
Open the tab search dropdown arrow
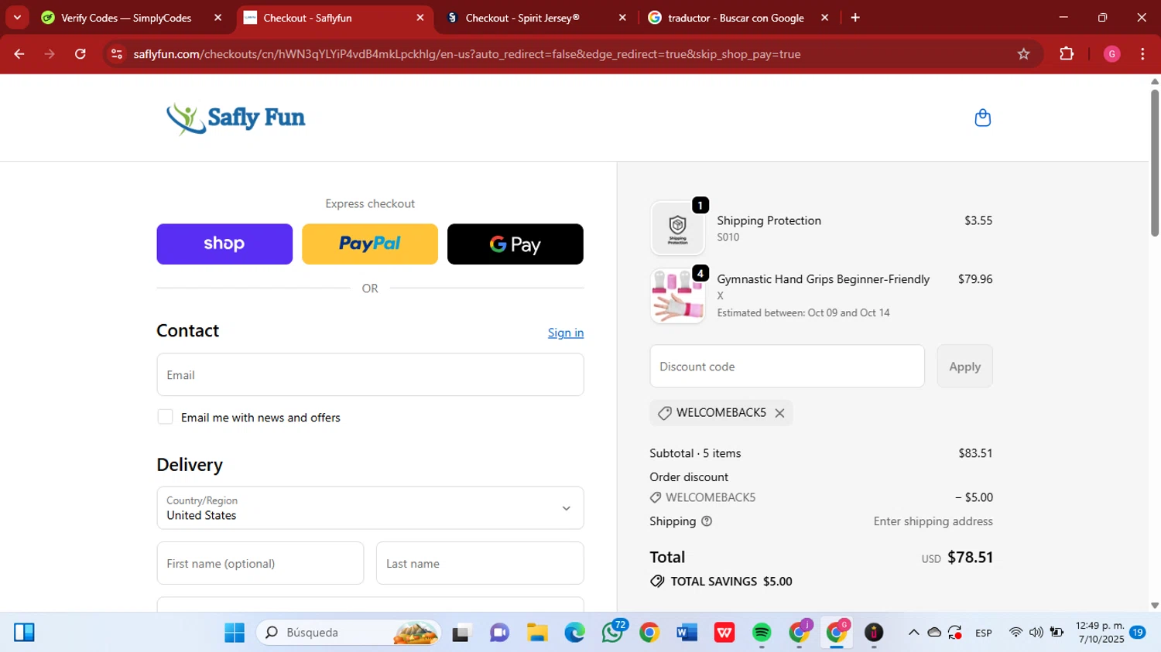point(17,18)
